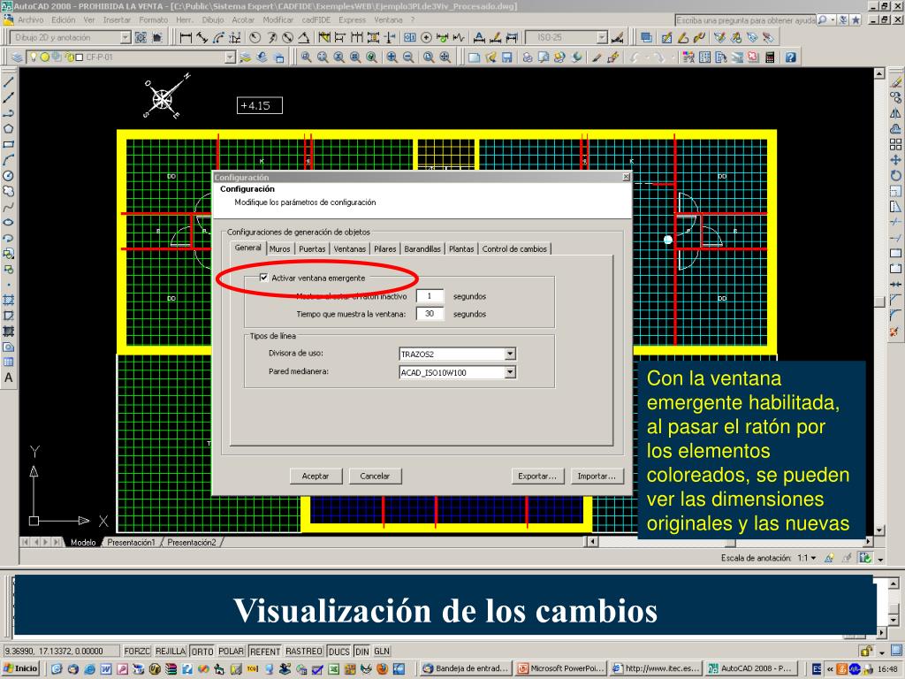The image size is (905, 679).
Task: Click the inactive mouse seconds field
Action: [x=430, y=296]
